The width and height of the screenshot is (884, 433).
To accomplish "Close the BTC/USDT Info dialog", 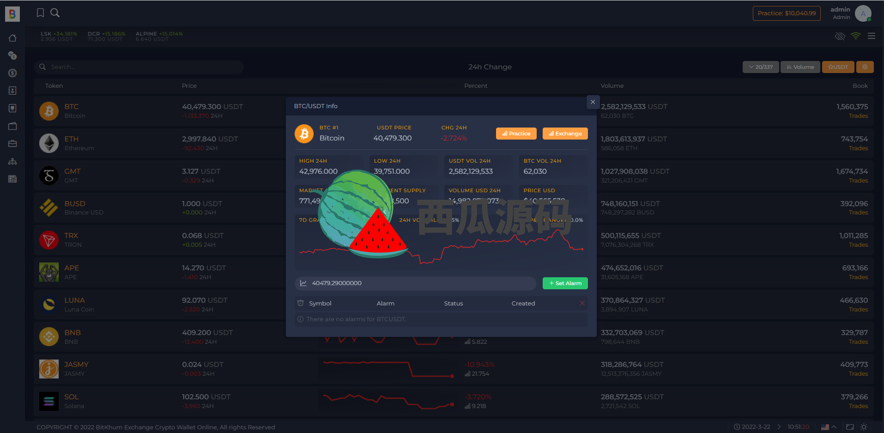I will (x=593, y=102).
